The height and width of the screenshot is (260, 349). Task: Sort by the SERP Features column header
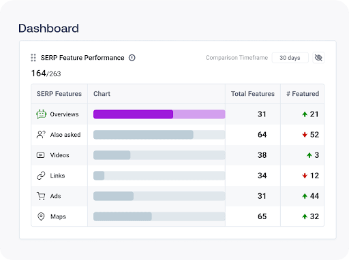59,94
